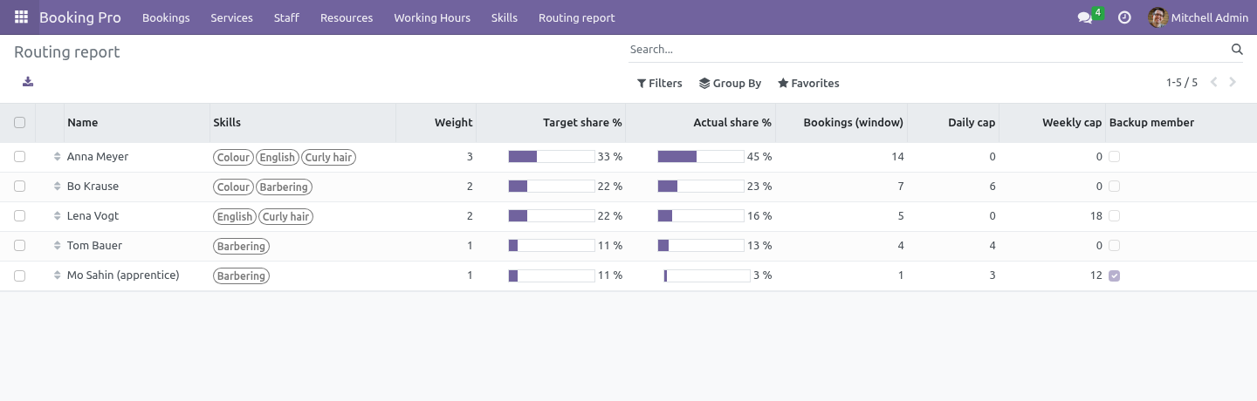The width and height of the screenshot is (1257, 401).
Task: Go to next page arrow
Action: pos(1233,83)
